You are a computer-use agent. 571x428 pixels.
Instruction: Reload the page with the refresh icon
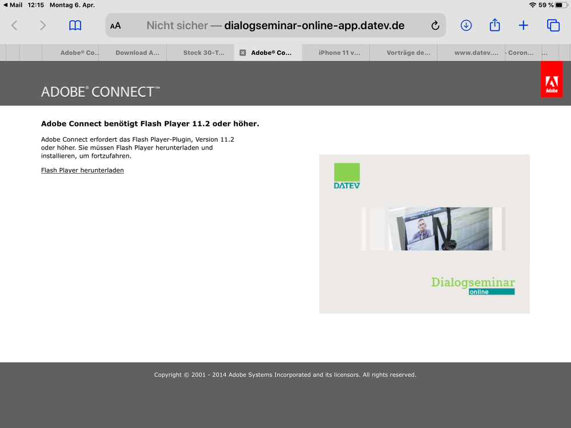click(435, 26)
